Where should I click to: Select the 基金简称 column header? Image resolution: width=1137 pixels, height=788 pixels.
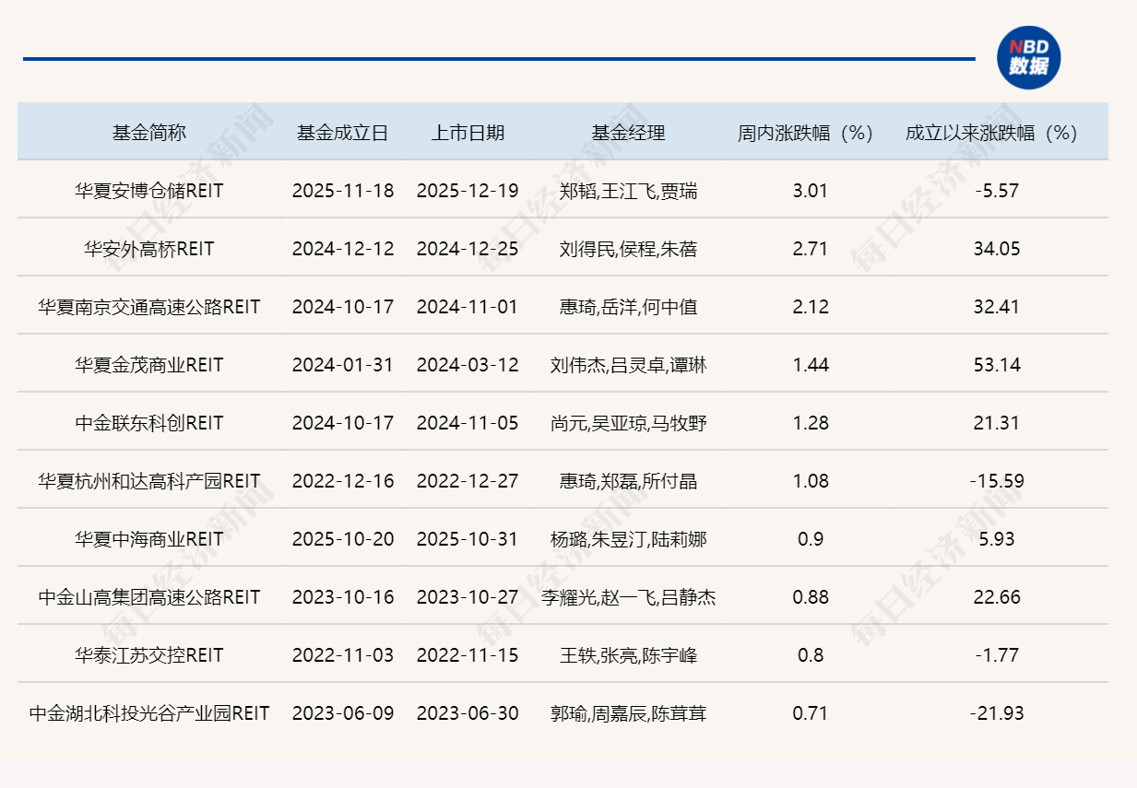149,133
